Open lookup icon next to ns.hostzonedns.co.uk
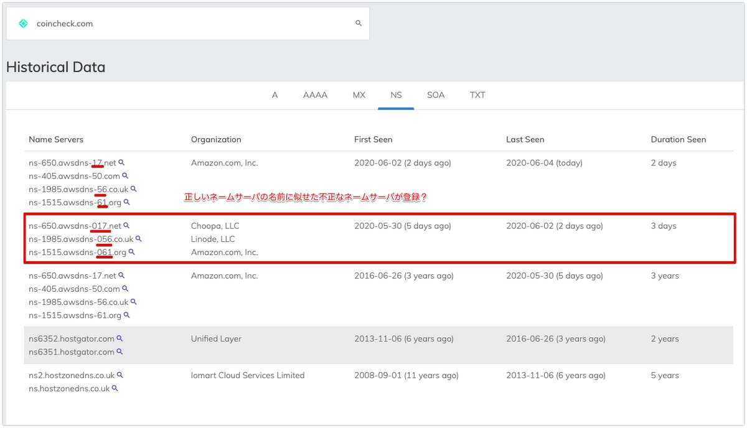This screenshot has height=428, width=747. (x=115, y=388)
